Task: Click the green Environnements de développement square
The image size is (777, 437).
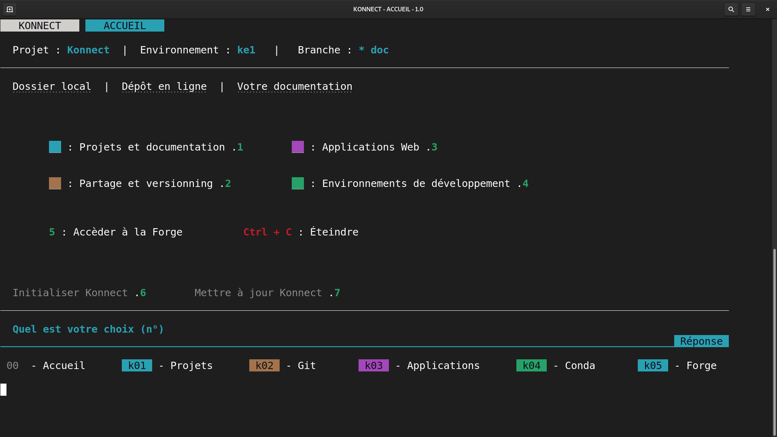Action: [298, 183]
